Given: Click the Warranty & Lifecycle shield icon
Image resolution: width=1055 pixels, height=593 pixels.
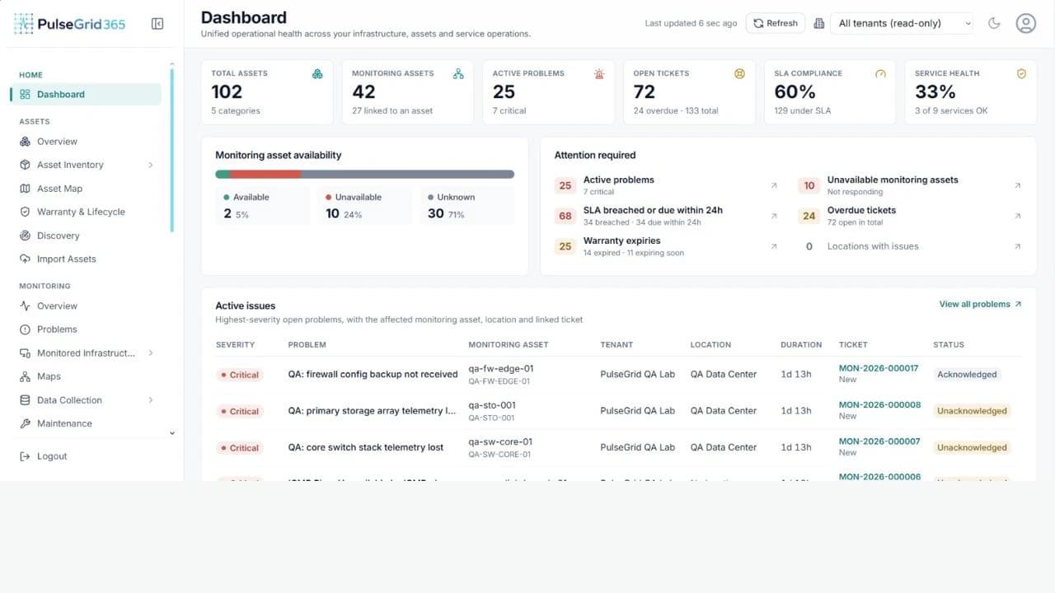Looking at the screenshot, I should point(25,212).
